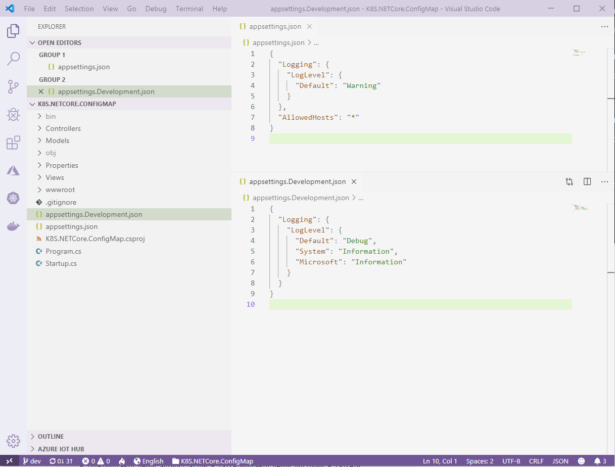Viewport: 615px width, 467px height.
Task: Expand the Models folder
Action: coord(129,141)
